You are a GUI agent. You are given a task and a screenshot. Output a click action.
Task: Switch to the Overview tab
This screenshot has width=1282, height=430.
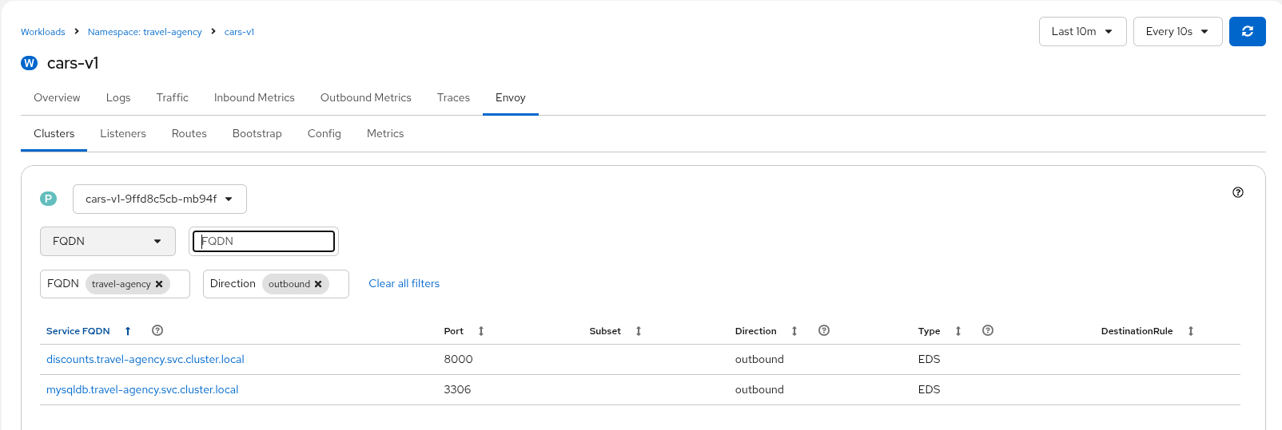(x=57, y=97)
